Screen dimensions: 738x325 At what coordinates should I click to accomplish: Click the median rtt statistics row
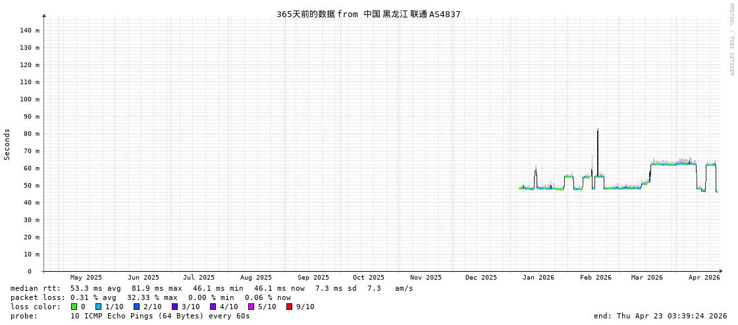tap(211, 288)
